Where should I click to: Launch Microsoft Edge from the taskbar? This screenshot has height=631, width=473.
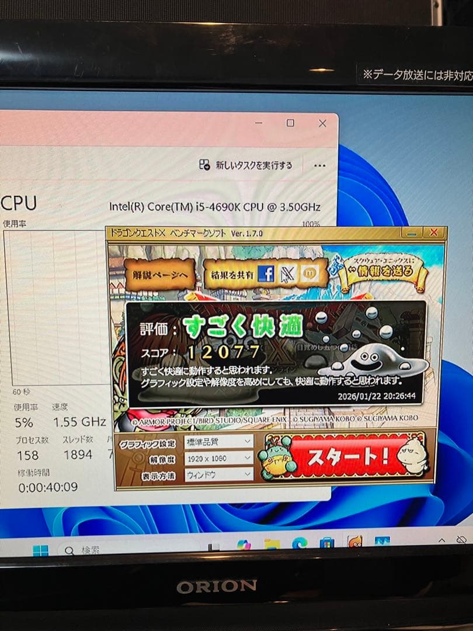(299, 543)
